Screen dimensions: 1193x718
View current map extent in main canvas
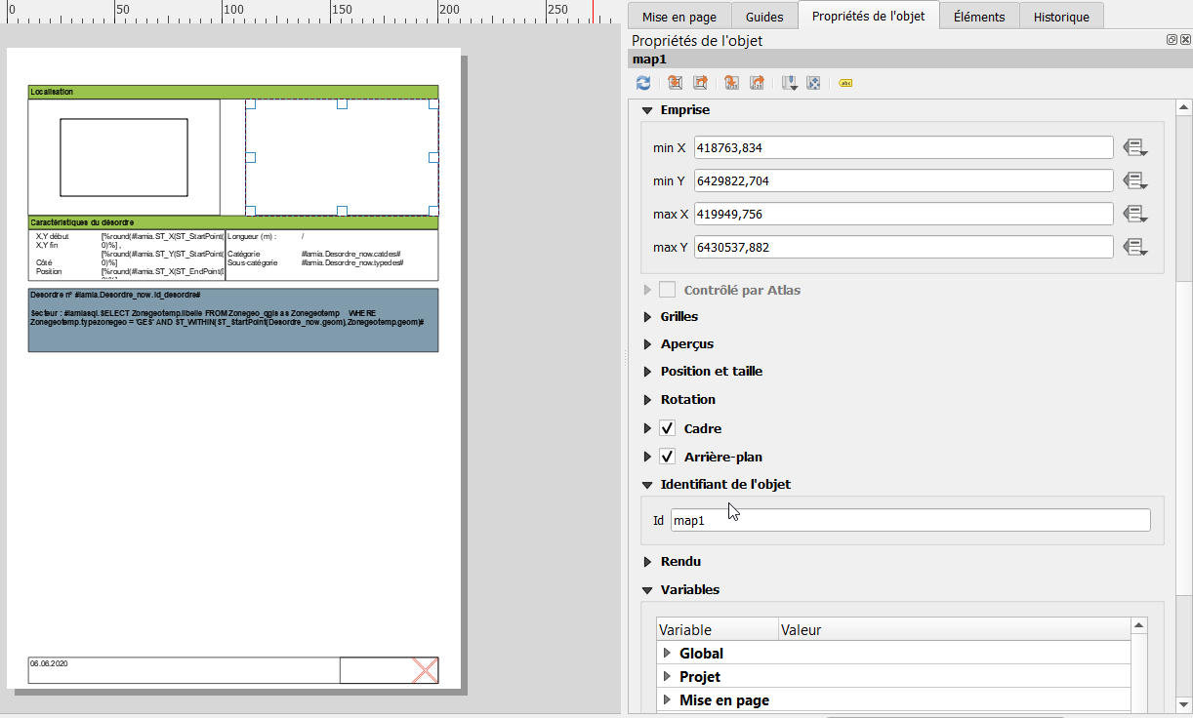[700, 84]
